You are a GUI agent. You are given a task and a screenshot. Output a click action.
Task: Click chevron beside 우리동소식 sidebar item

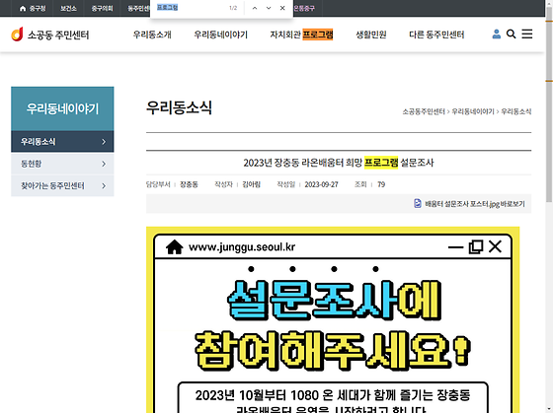click(104, 142)
